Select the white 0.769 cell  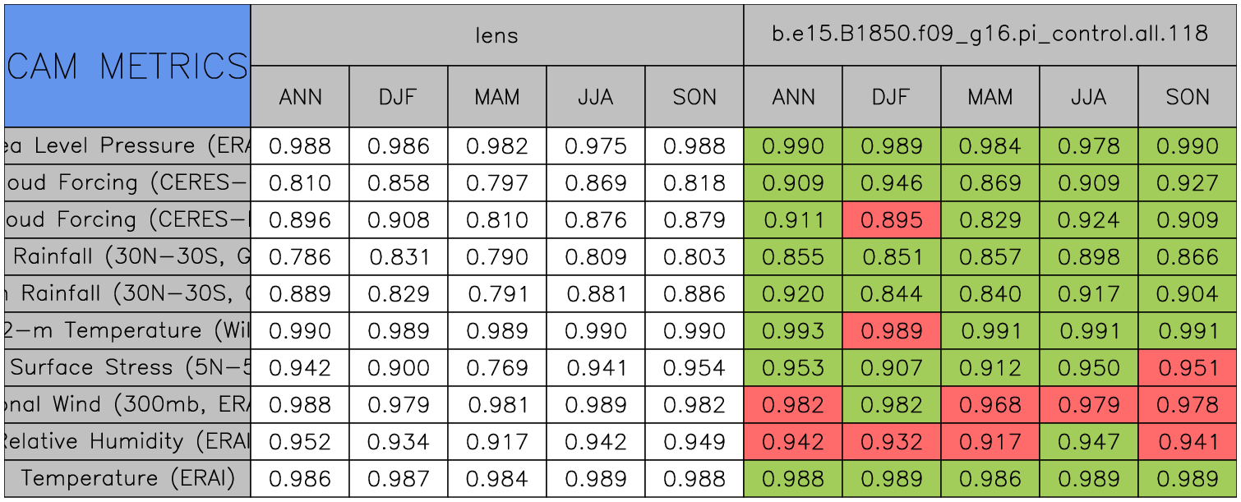[x=496, y=368]
